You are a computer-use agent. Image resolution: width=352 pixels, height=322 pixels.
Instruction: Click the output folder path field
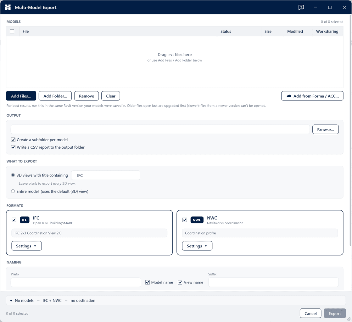pos(160,129)
